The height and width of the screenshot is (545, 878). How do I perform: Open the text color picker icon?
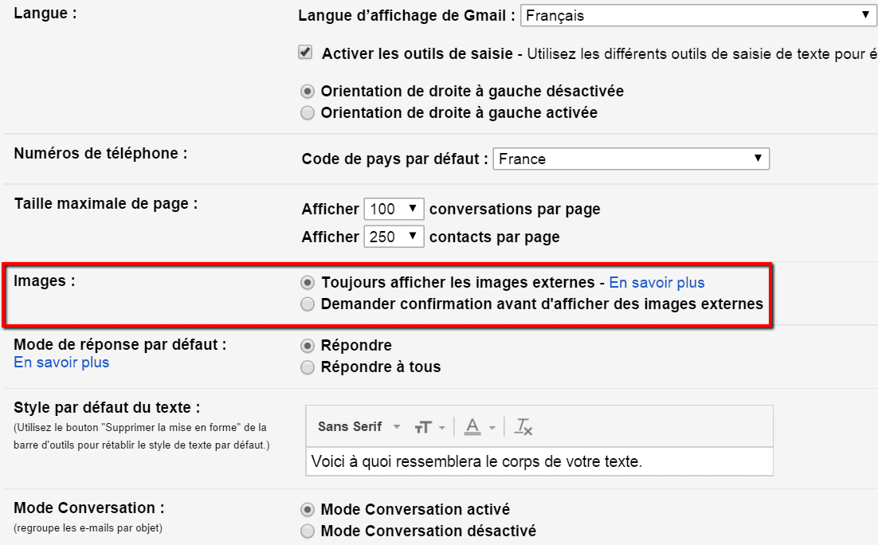pyautogui.click(x=472, y=427)
